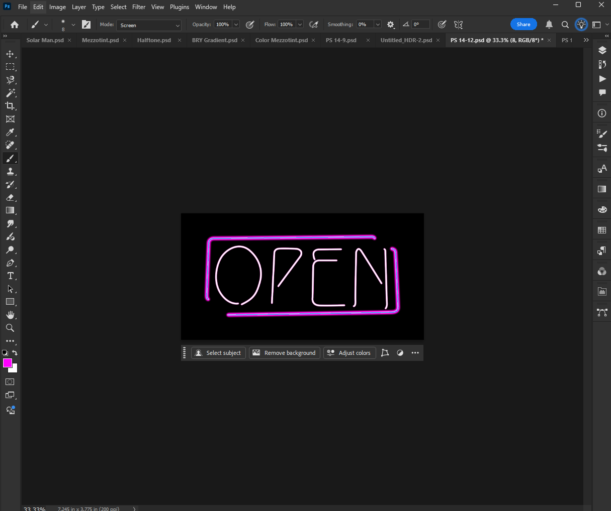Expand the Opacity slider dropdown arrow
Screen dimensions: 611x511
236,25
